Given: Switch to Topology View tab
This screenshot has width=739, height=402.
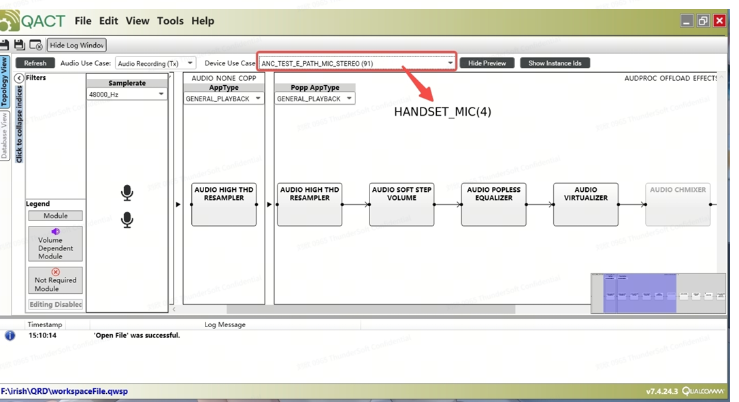Looking at the screenshot, I should (4, 82).
